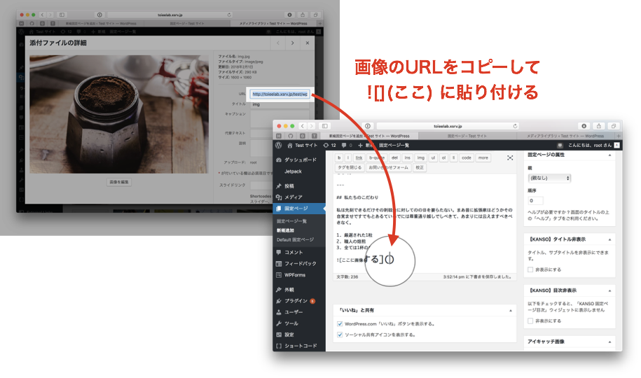This screenshot has width=641, height=378.
Task: Click the code quicktag button
Action: (x=467, y=157)
